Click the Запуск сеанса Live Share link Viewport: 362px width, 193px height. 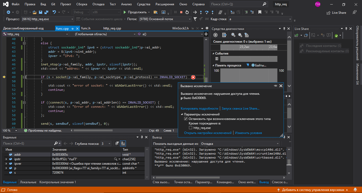coord(240,109)
